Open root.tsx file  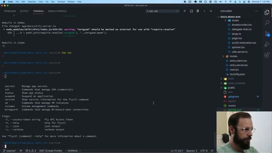[x=234, y=70]
